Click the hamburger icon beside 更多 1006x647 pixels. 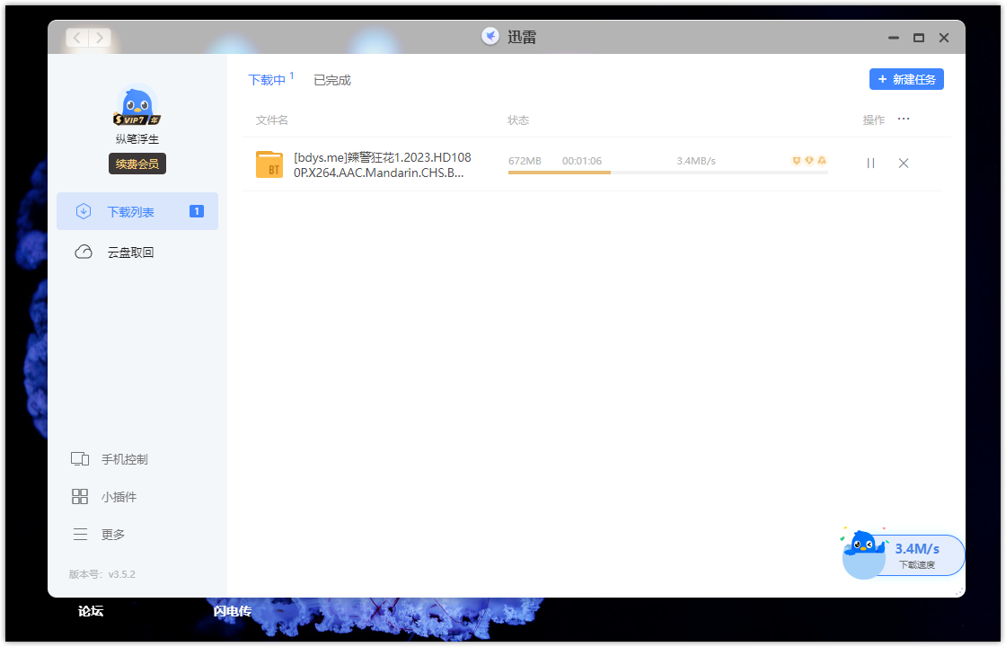pyautogui.click(x=80, y=534)
